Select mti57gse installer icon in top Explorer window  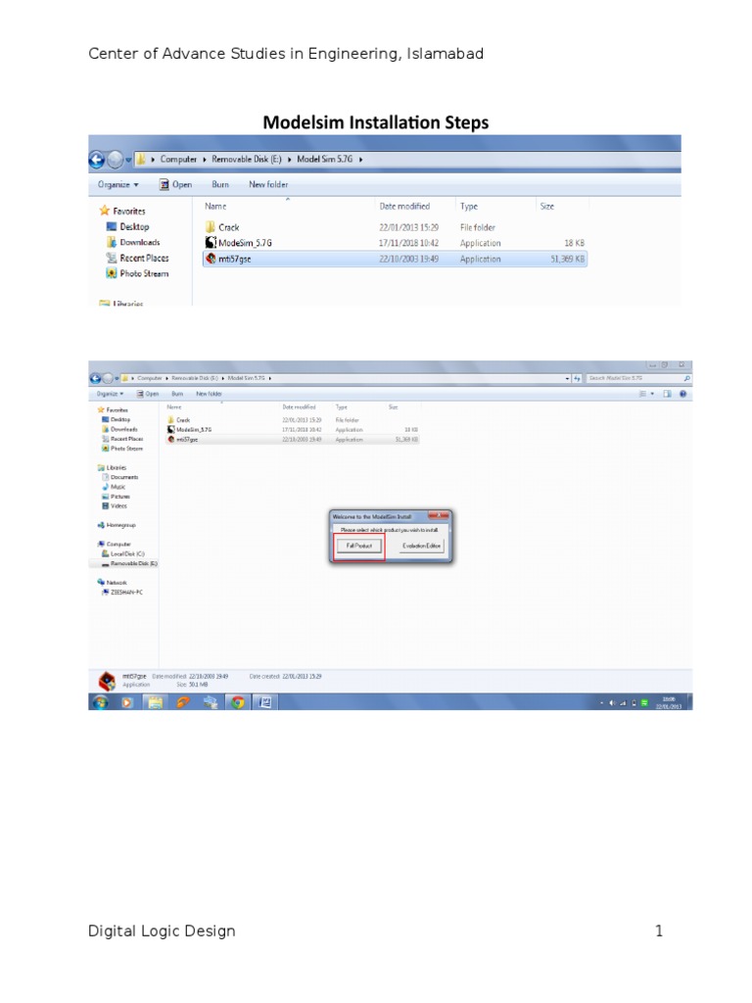(211, 259)
